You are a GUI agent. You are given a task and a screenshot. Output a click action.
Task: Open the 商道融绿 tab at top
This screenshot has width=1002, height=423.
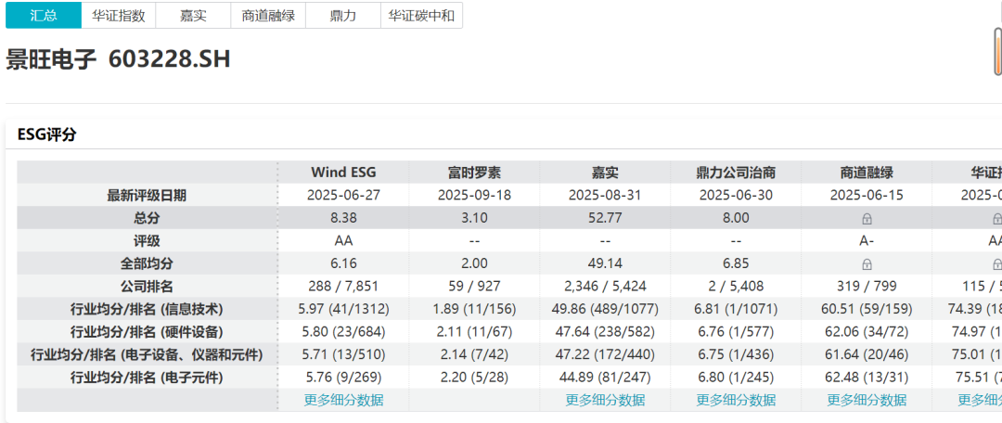click(268, 16)
